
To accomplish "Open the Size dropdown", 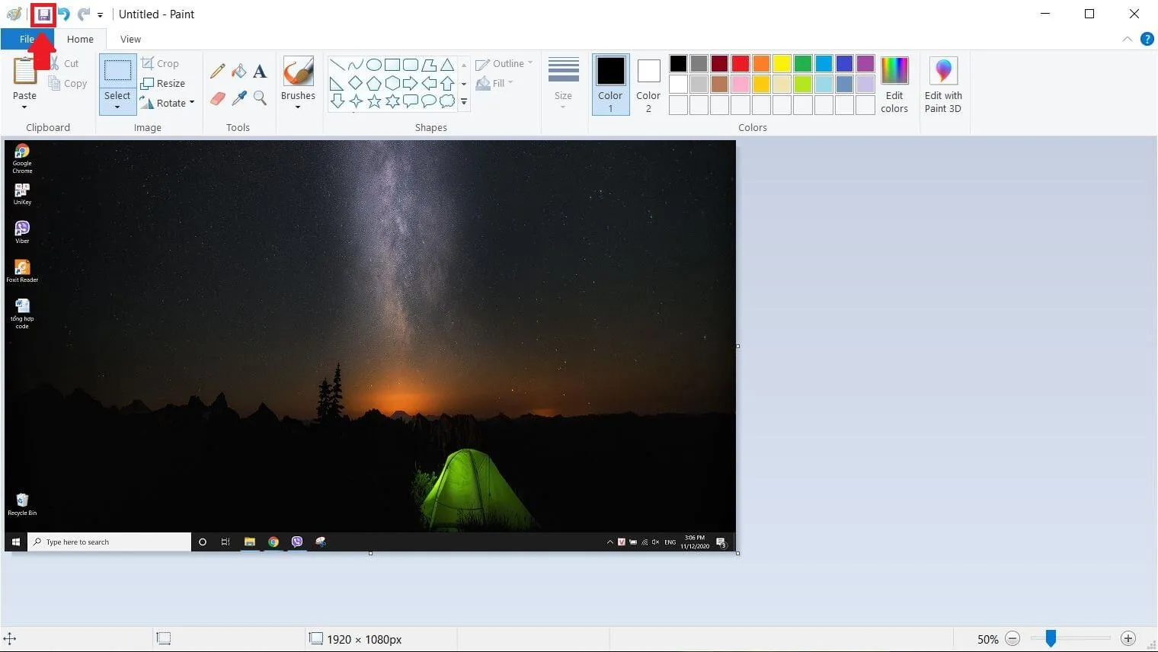I will (563, 84).
